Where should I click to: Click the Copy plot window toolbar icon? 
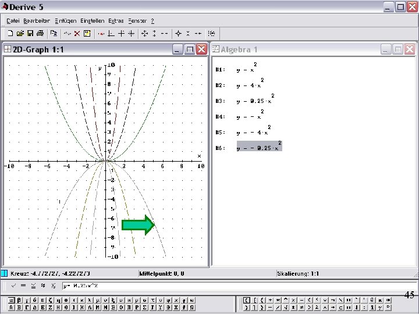tap(54, 33)
